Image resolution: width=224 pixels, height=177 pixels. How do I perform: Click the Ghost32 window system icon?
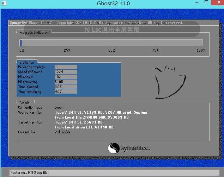(4, 3)
